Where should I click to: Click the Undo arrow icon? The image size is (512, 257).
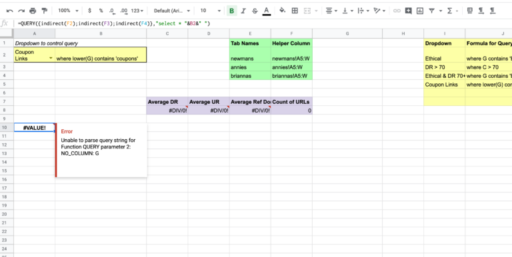click(10, 11)
